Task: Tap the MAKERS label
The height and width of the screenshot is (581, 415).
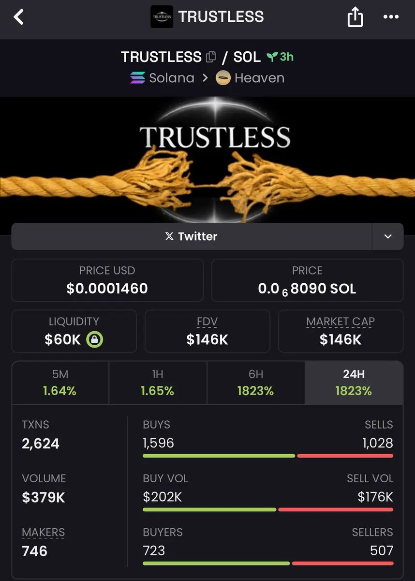Action: coord(43,532)
